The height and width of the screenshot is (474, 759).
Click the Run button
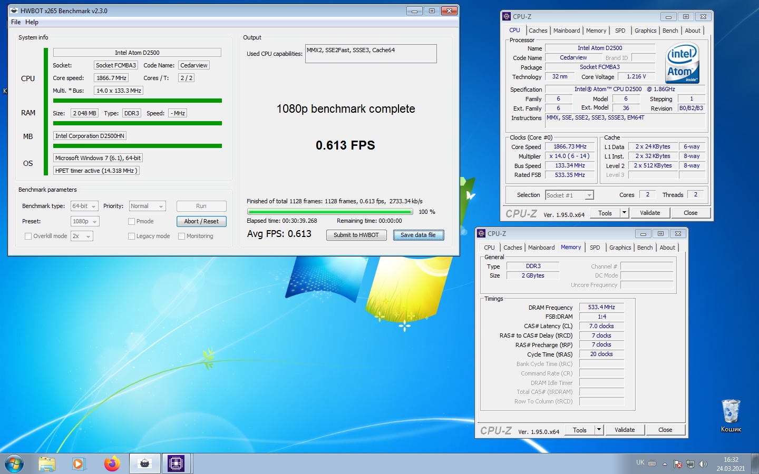[x=201, y=206]
